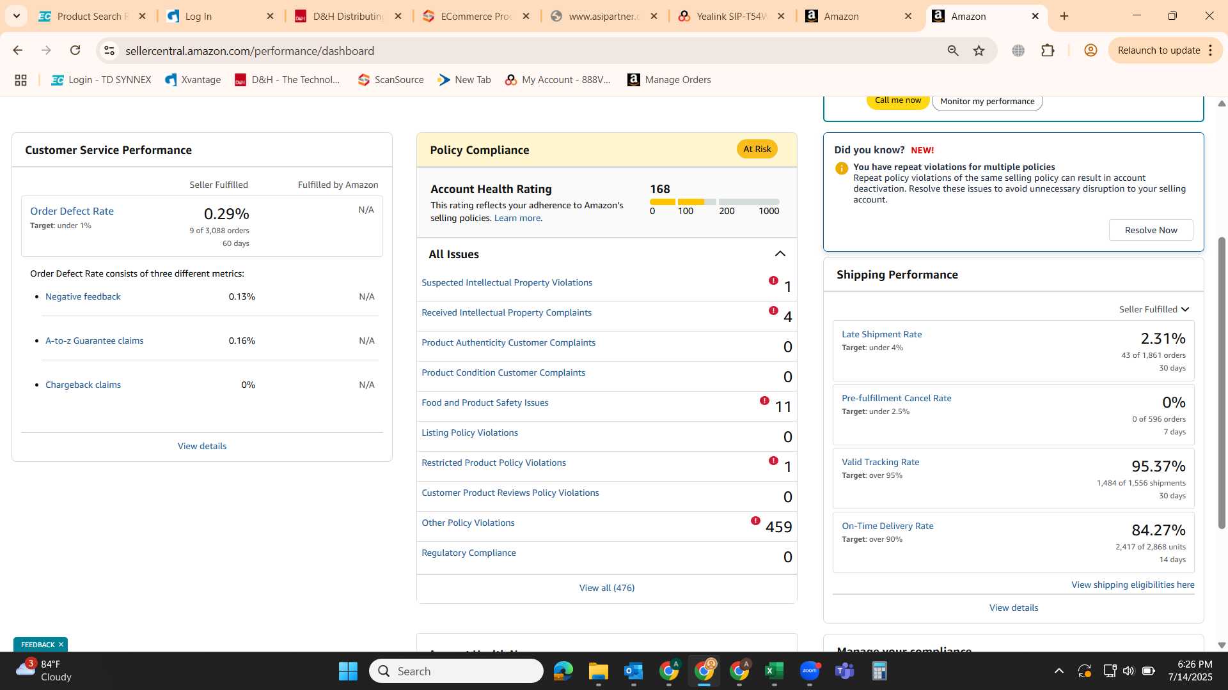Image resolution: width=1228 pixels, height=690 pixels.
Task: Open Outlook from taskbar
Action: pos(633,671)
